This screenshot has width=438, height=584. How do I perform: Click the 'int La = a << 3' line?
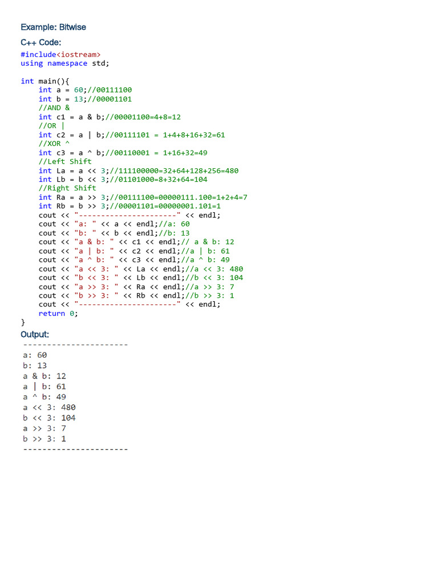(x=139, y=171)
